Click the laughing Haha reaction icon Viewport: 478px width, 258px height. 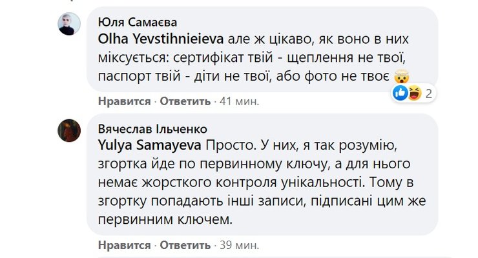point(413,94)
